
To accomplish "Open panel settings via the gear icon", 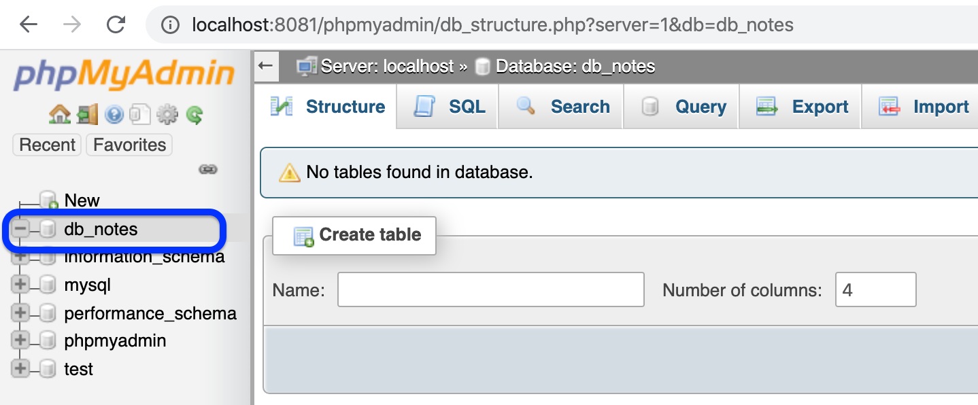I will click(166, 114).
